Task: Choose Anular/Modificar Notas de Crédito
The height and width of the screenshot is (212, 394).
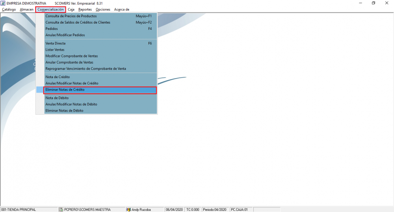Action: point(100,83)
